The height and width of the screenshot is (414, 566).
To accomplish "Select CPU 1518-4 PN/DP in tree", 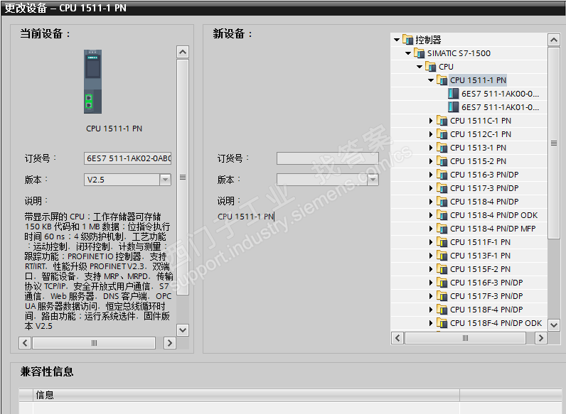I will tap(484, 202).
